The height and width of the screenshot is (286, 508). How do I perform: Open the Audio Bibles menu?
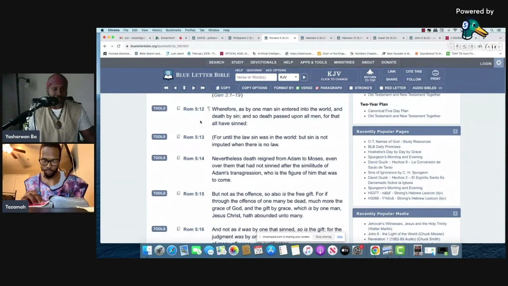(427, 88)
